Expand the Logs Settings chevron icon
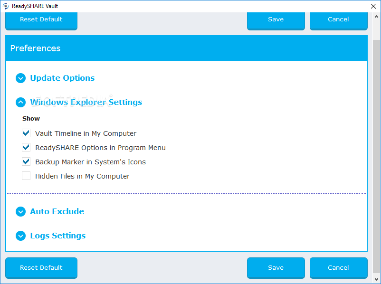Screen dimensions: 381x284 (x=20, y=236)
